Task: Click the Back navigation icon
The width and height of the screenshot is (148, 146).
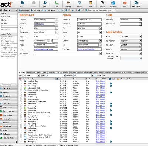Action: pos(22,3)
